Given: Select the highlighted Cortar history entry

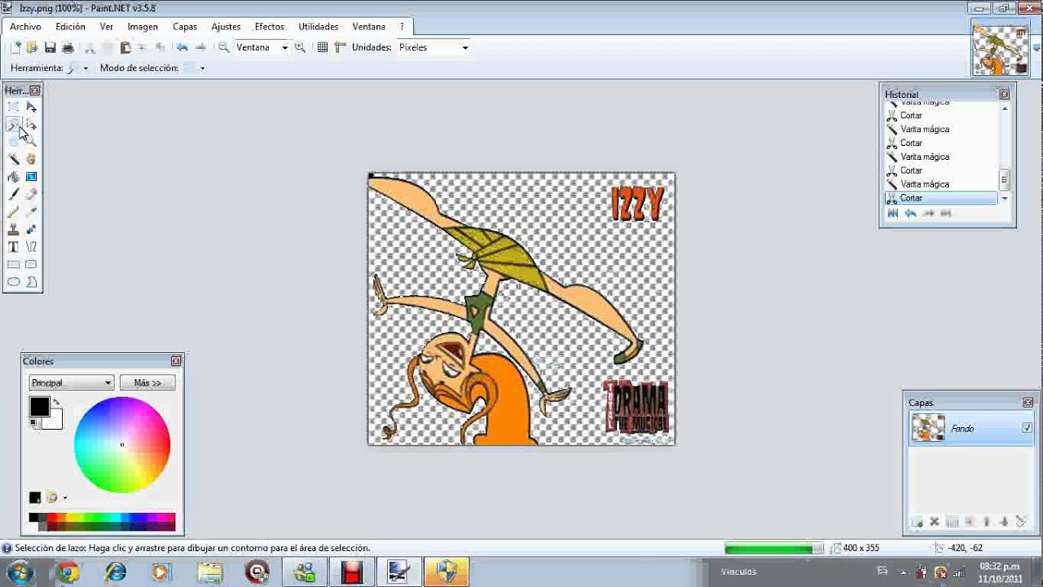Looking at the screenshot, I should pos(941,198).
